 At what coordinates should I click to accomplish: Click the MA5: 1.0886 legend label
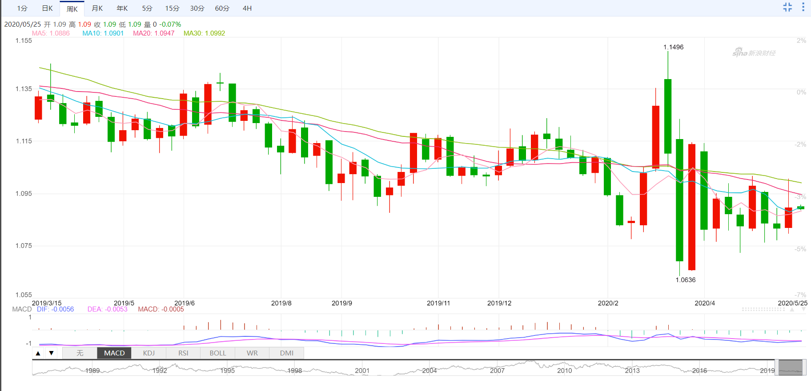coord(51,33)
